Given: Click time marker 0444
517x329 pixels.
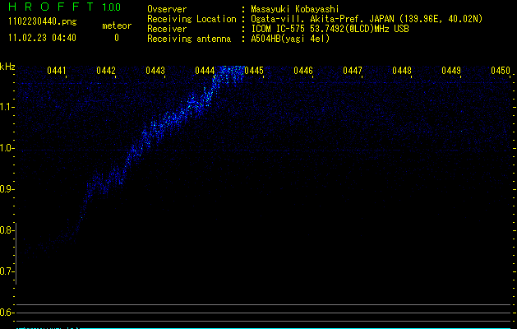Looking at the screenshot, I should [205, 71].
